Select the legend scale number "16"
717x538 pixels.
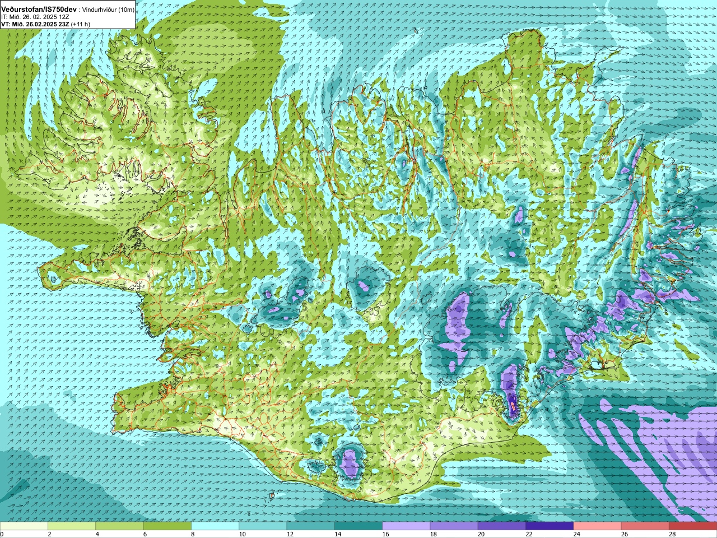385,534
